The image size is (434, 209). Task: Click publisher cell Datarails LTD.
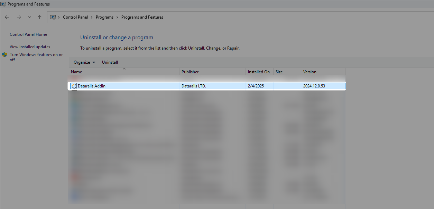(194, 86)
